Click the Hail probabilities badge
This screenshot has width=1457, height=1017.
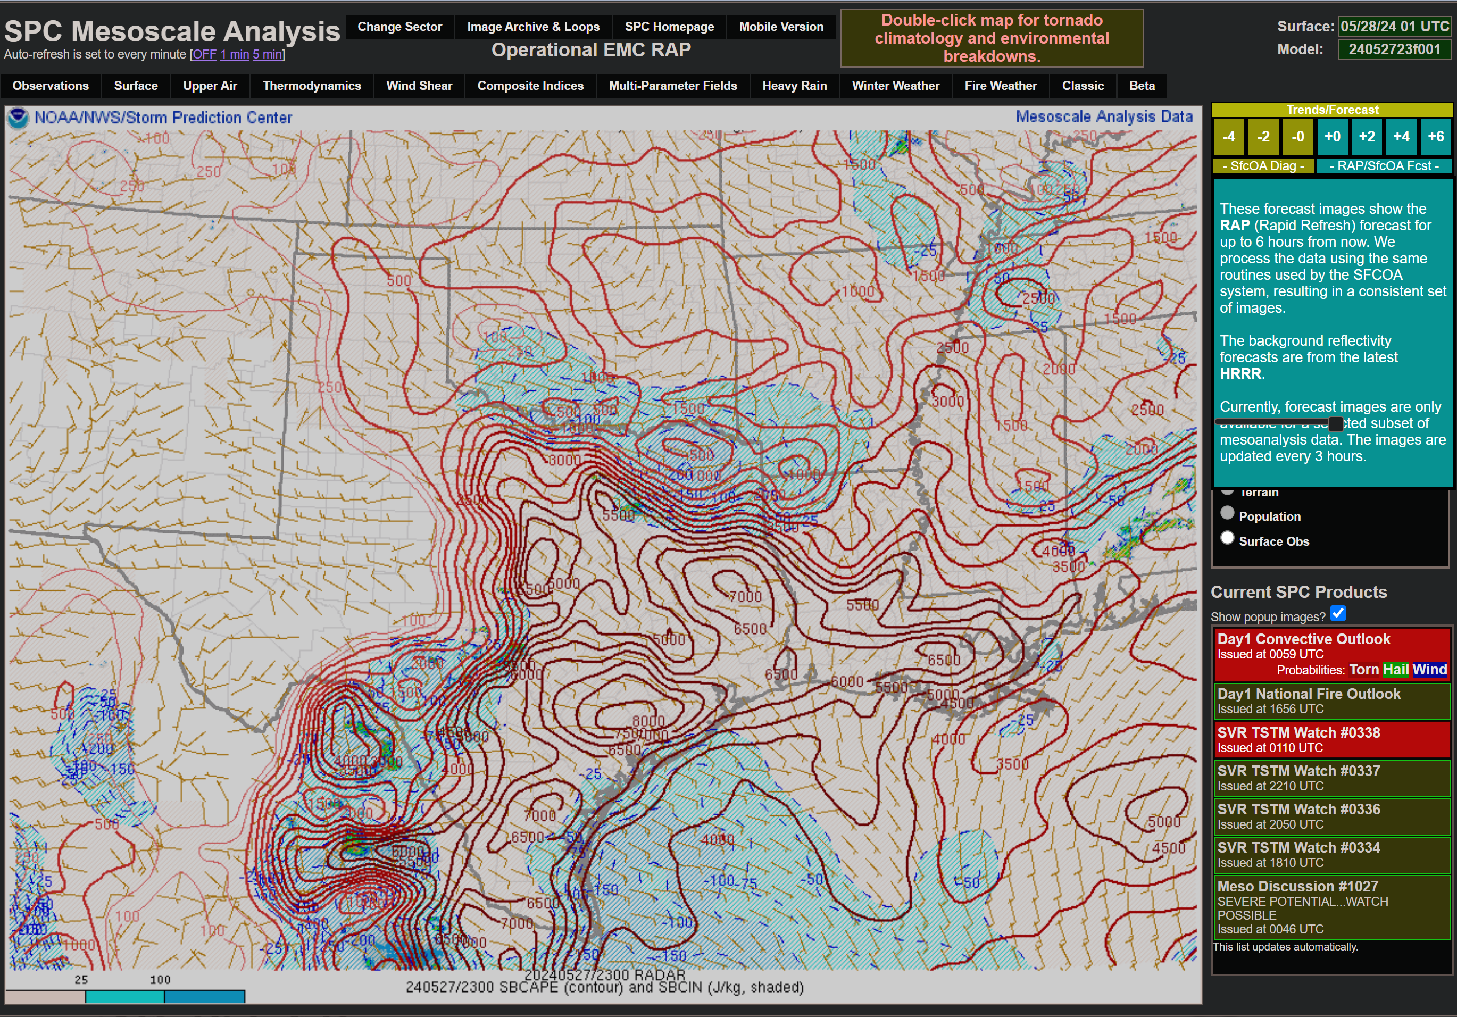click(x=1395, y=669)
